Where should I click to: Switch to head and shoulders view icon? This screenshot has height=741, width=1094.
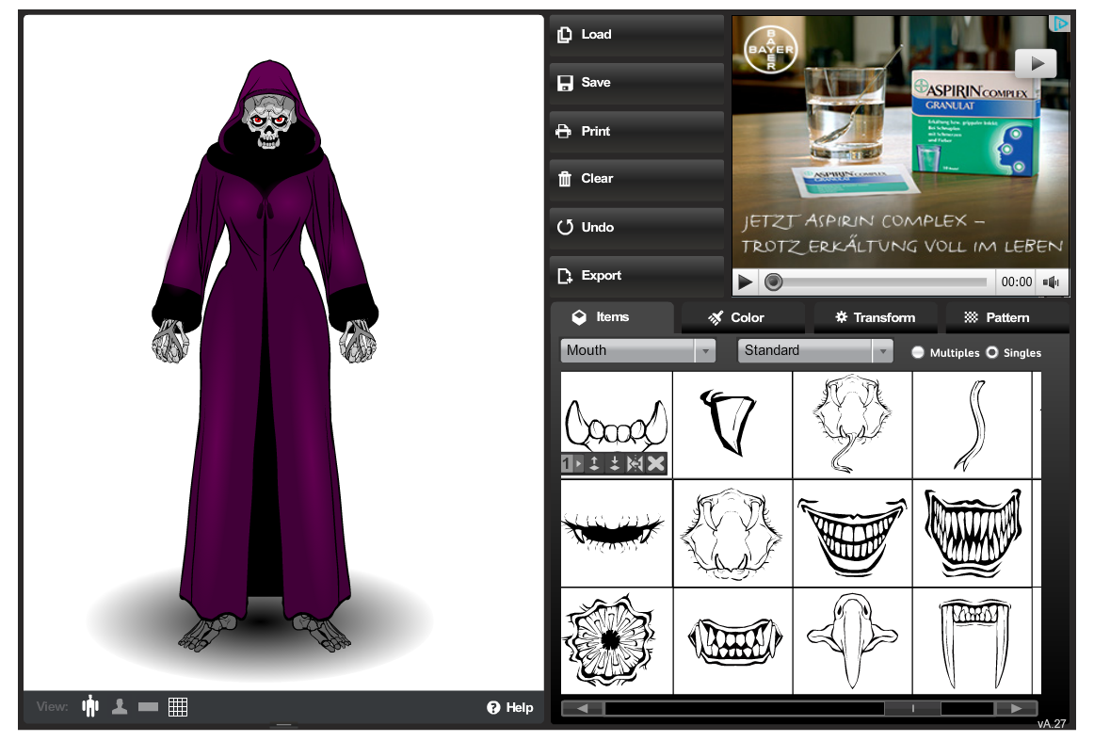coord(120,706)
